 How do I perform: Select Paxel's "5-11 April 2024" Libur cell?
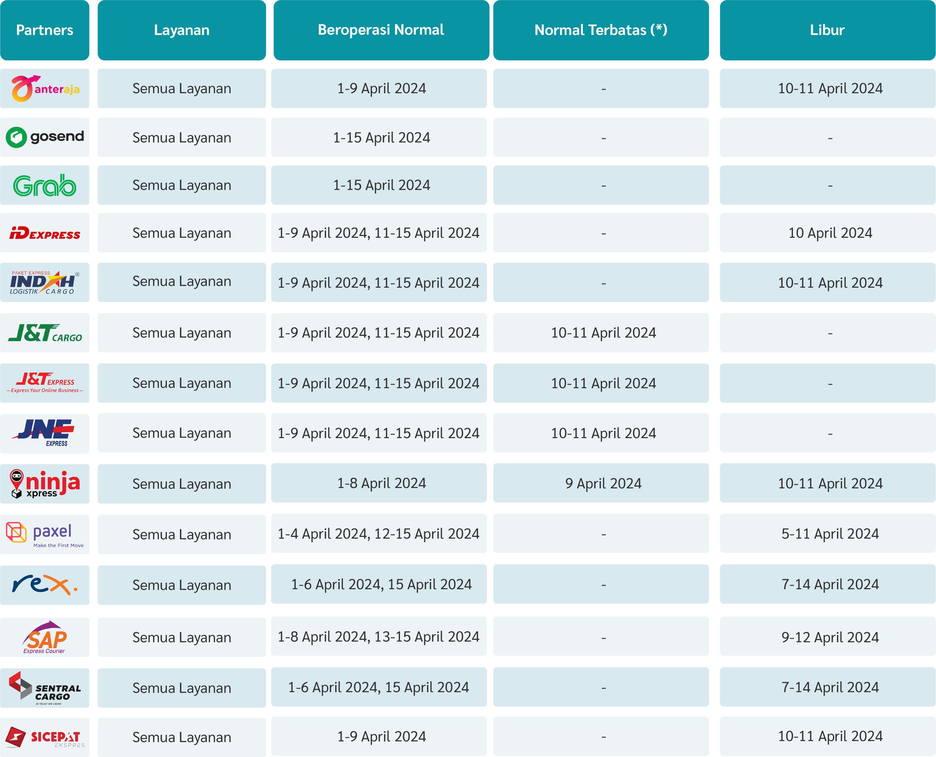point(828,533)
